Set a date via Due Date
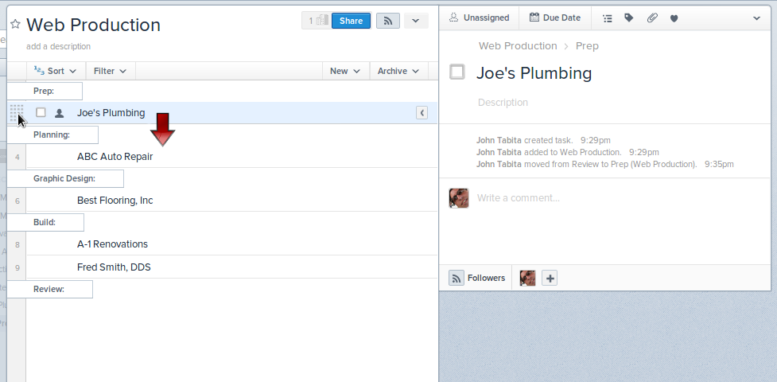Screen dimensions: 777x382 [x=555, y=18]
